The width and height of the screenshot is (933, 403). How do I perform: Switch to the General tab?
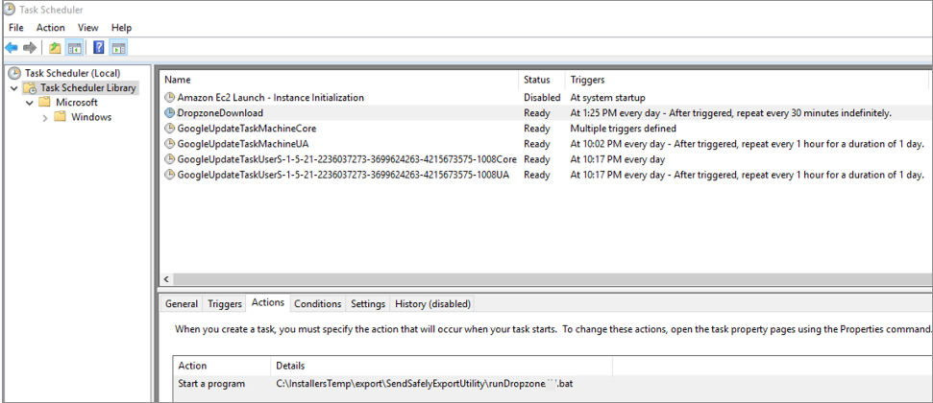(182, 304)
